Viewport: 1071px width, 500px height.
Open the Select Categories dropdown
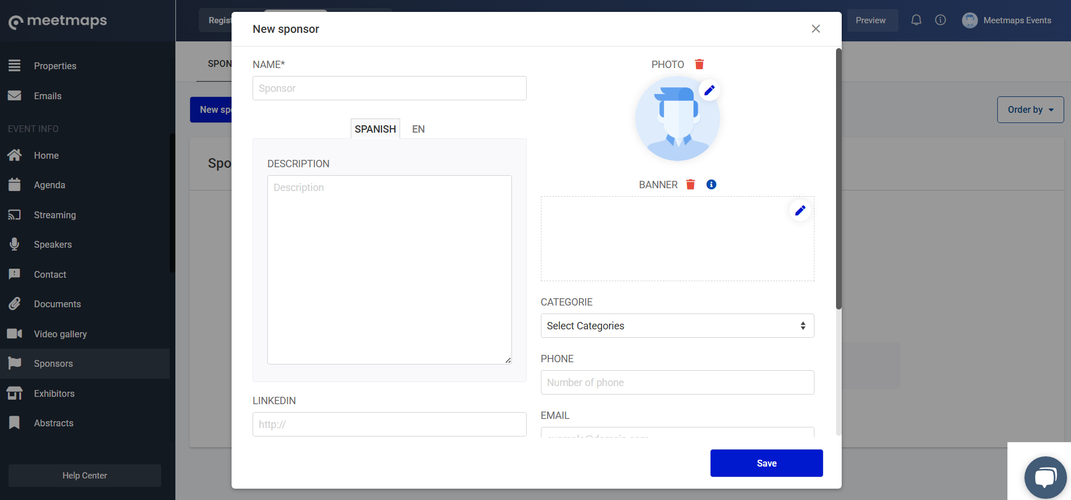tap(677, 326)
